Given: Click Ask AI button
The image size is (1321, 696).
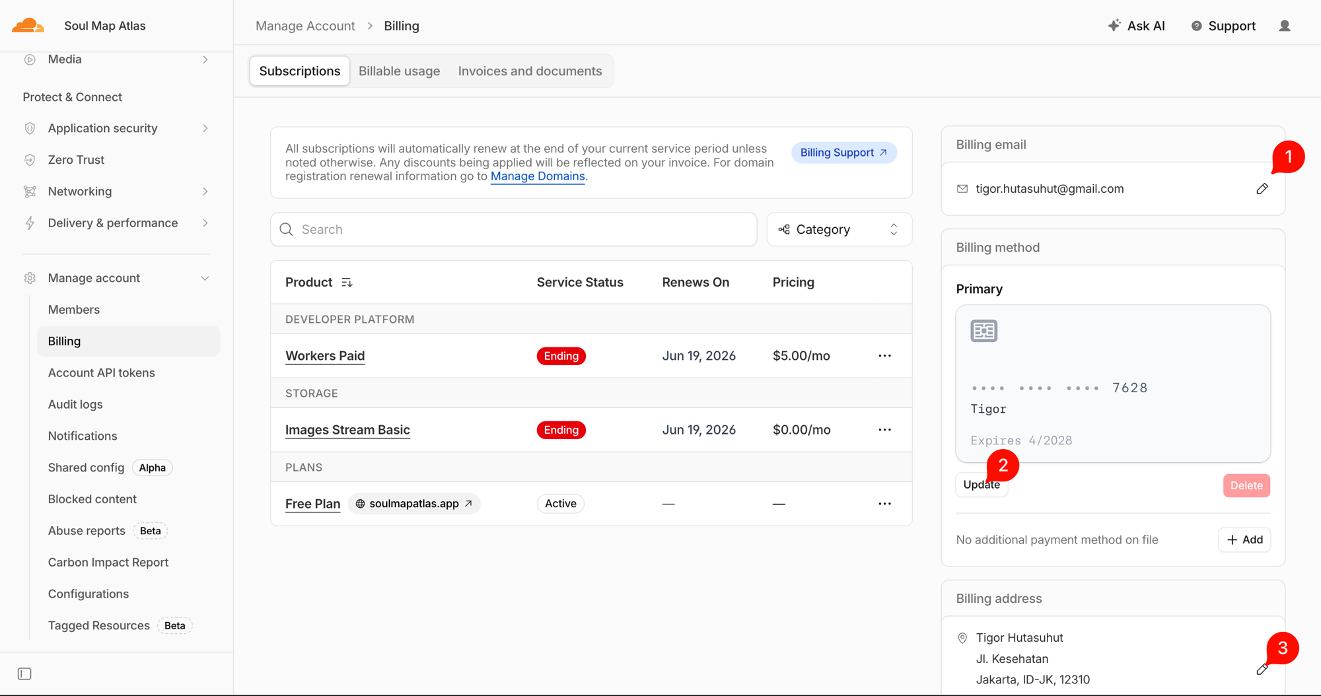Looking at the screenshot, I should click(x=1137, y=26).
